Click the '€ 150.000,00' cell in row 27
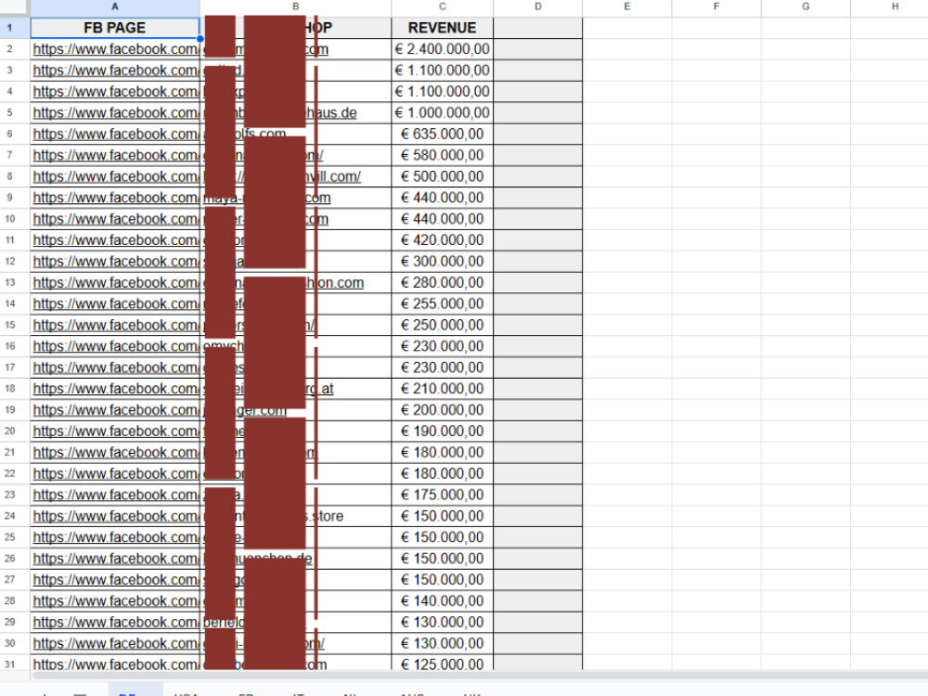 pyautogui.click(x=442, y=579)
